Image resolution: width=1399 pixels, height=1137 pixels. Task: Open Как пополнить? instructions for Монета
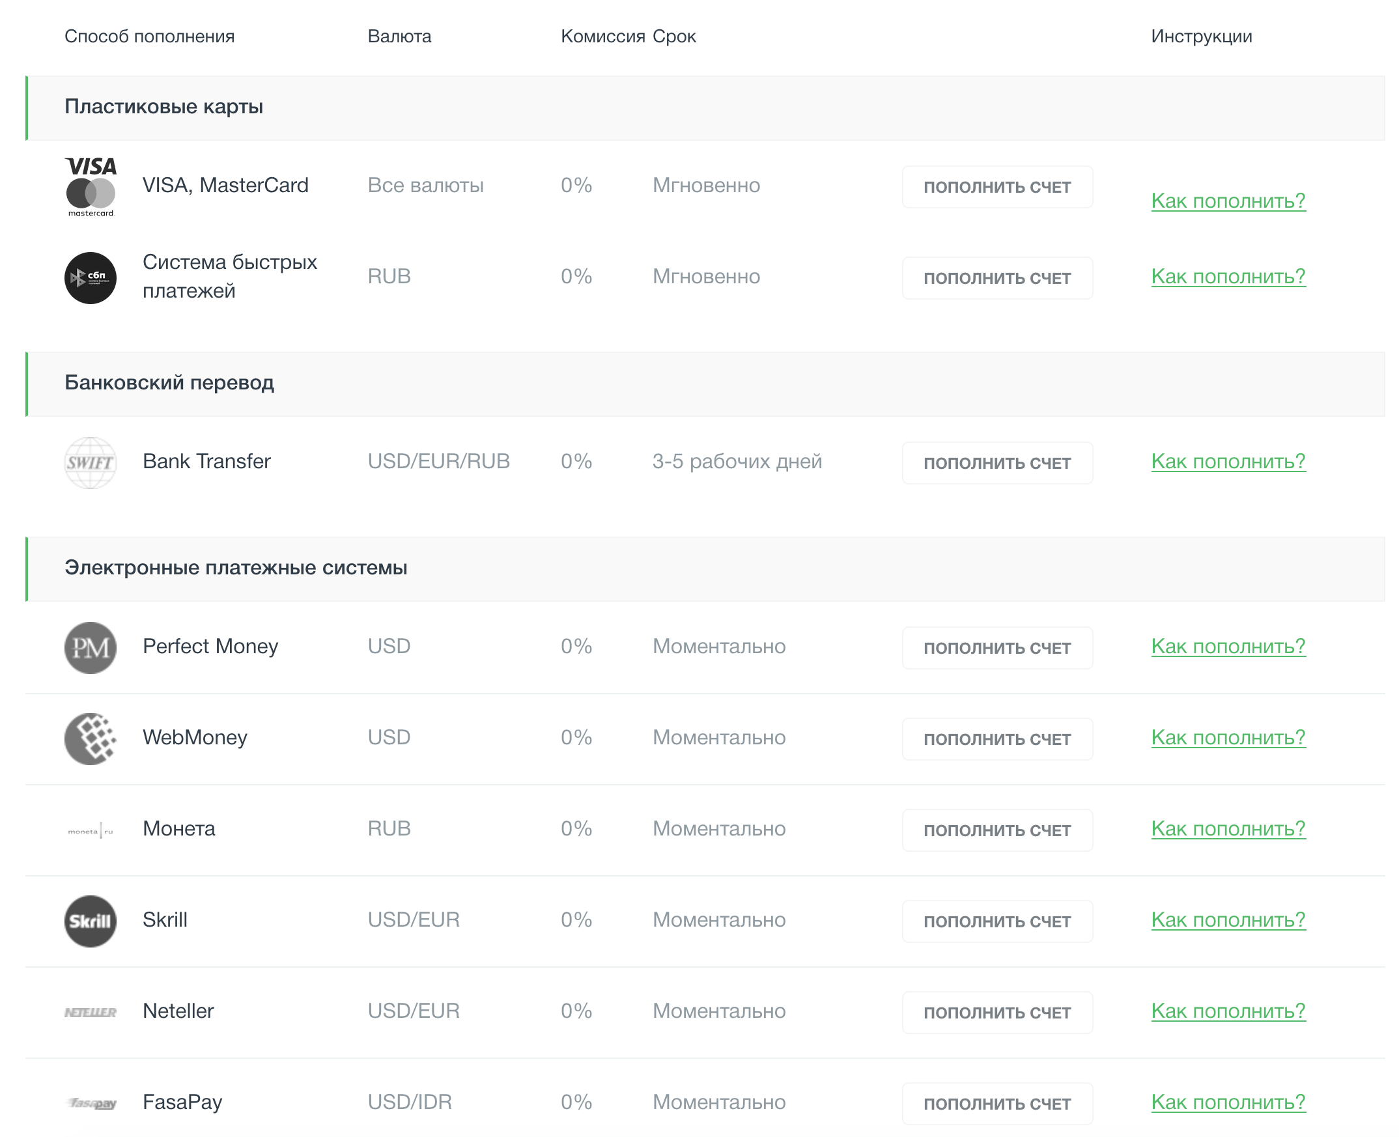1228,828
